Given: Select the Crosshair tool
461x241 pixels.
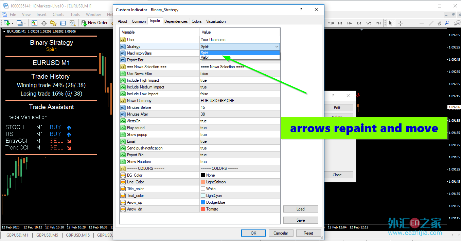Looking at the screenshot, I should [401, 23].
